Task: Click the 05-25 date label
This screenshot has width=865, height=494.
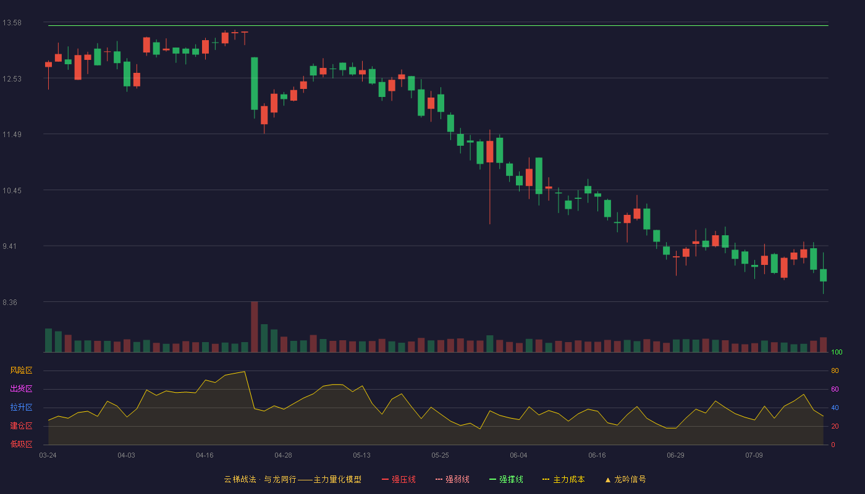Action: (440, 455)
